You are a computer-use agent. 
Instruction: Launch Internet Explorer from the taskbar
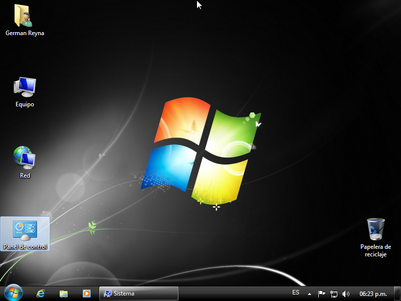coord(41,293)
